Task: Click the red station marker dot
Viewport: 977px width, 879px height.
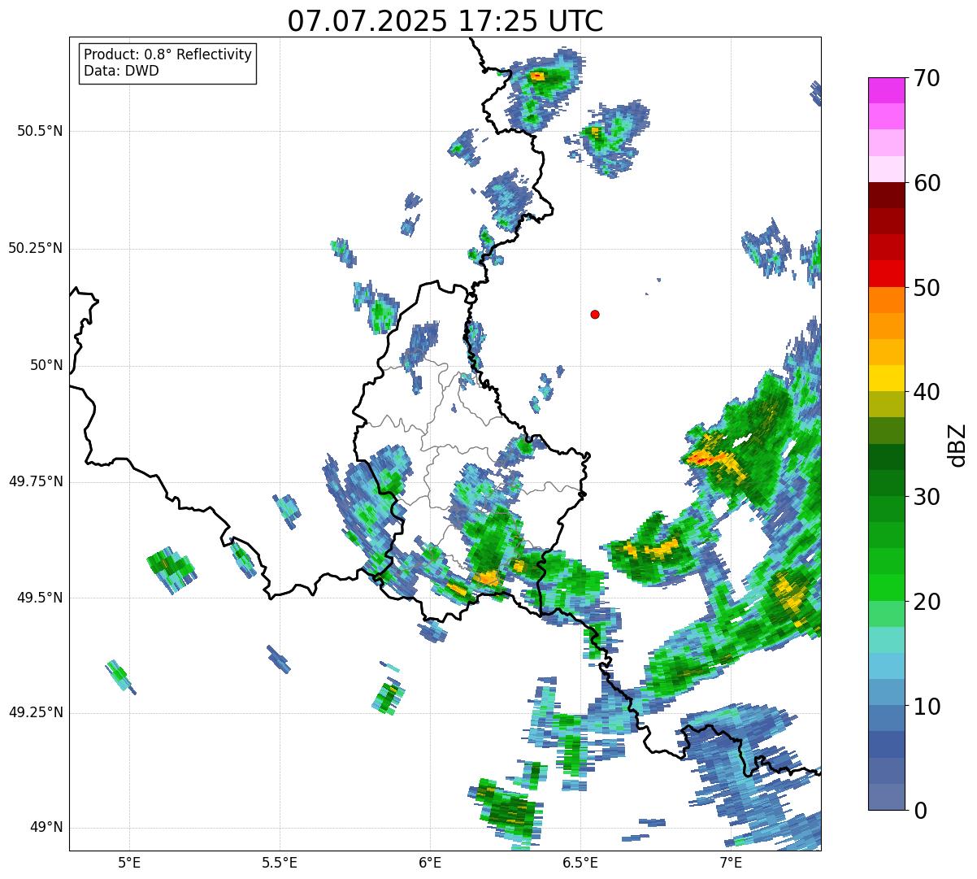Action: point(595,314)
